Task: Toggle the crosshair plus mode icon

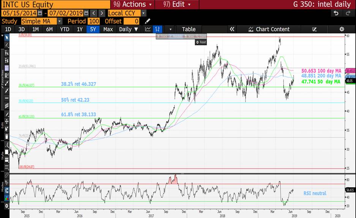Action: tap(7, 183)
